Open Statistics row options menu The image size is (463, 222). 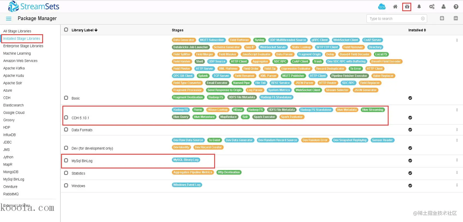click(457, 173)
